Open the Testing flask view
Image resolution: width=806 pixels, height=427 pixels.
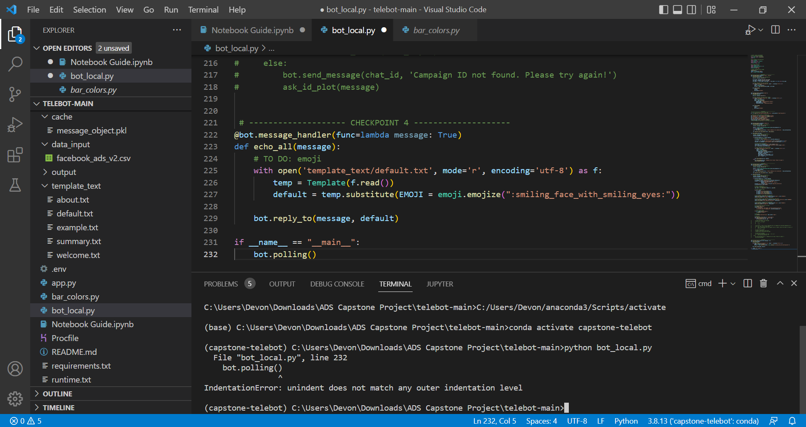(15, 185)
